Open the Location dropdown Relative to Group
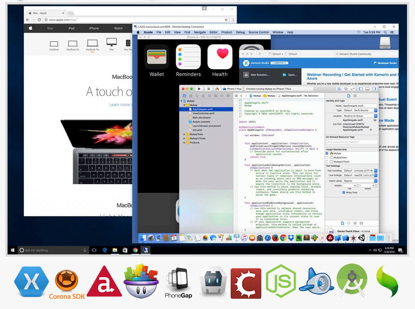 click(x=360, y=116)
